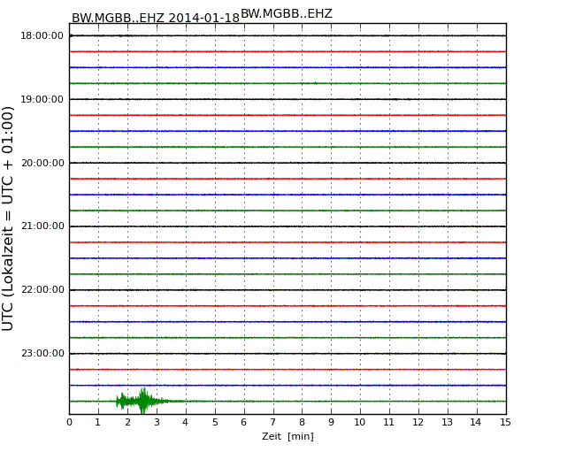The image size is (575, 460).
Task: Click the x-axis tick label '14'
Action: point(476,422)
